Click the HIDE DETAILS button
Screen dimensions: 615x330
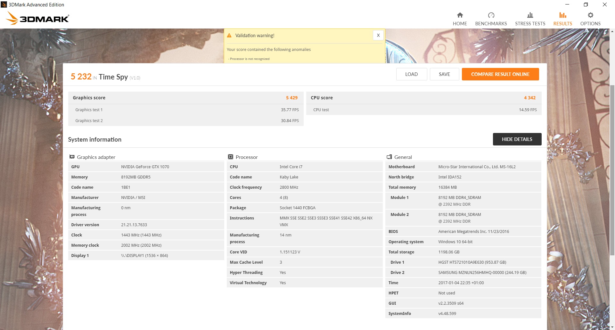point(517,139)
